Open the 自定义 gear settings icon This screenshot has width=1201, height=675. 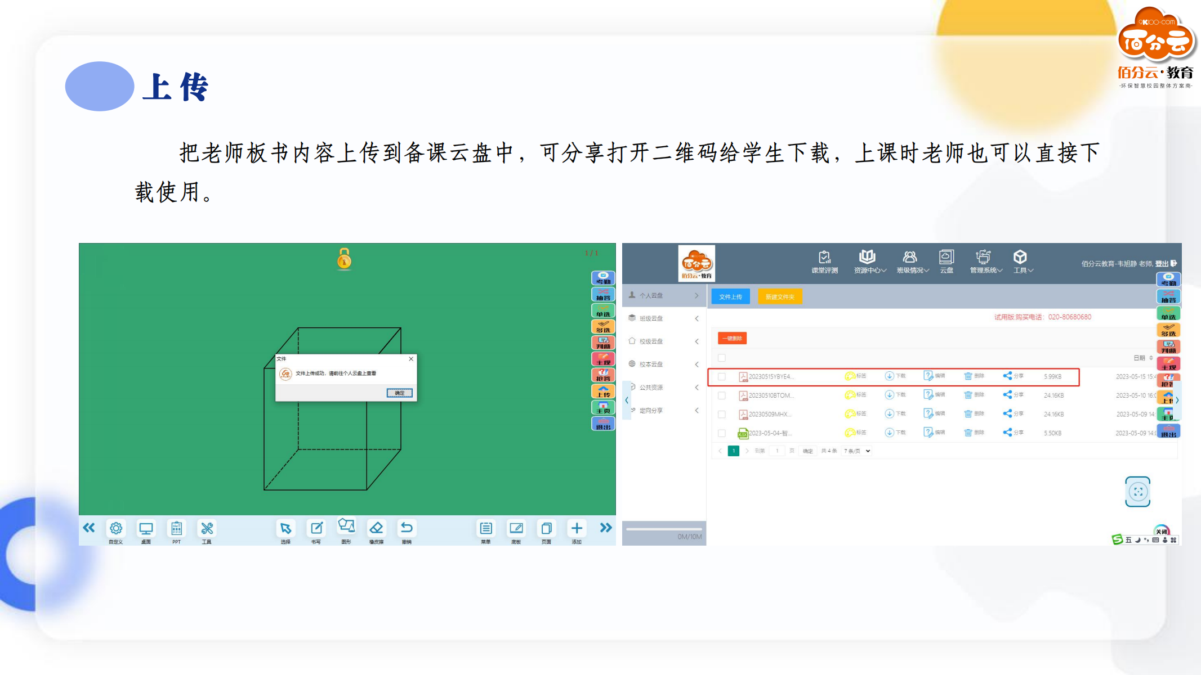116,532
